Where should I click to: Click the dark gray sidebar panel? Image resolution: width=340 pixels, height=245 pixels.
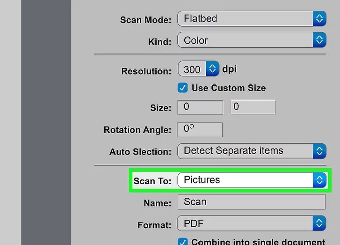pyautogui.click(x=45, y=122)
